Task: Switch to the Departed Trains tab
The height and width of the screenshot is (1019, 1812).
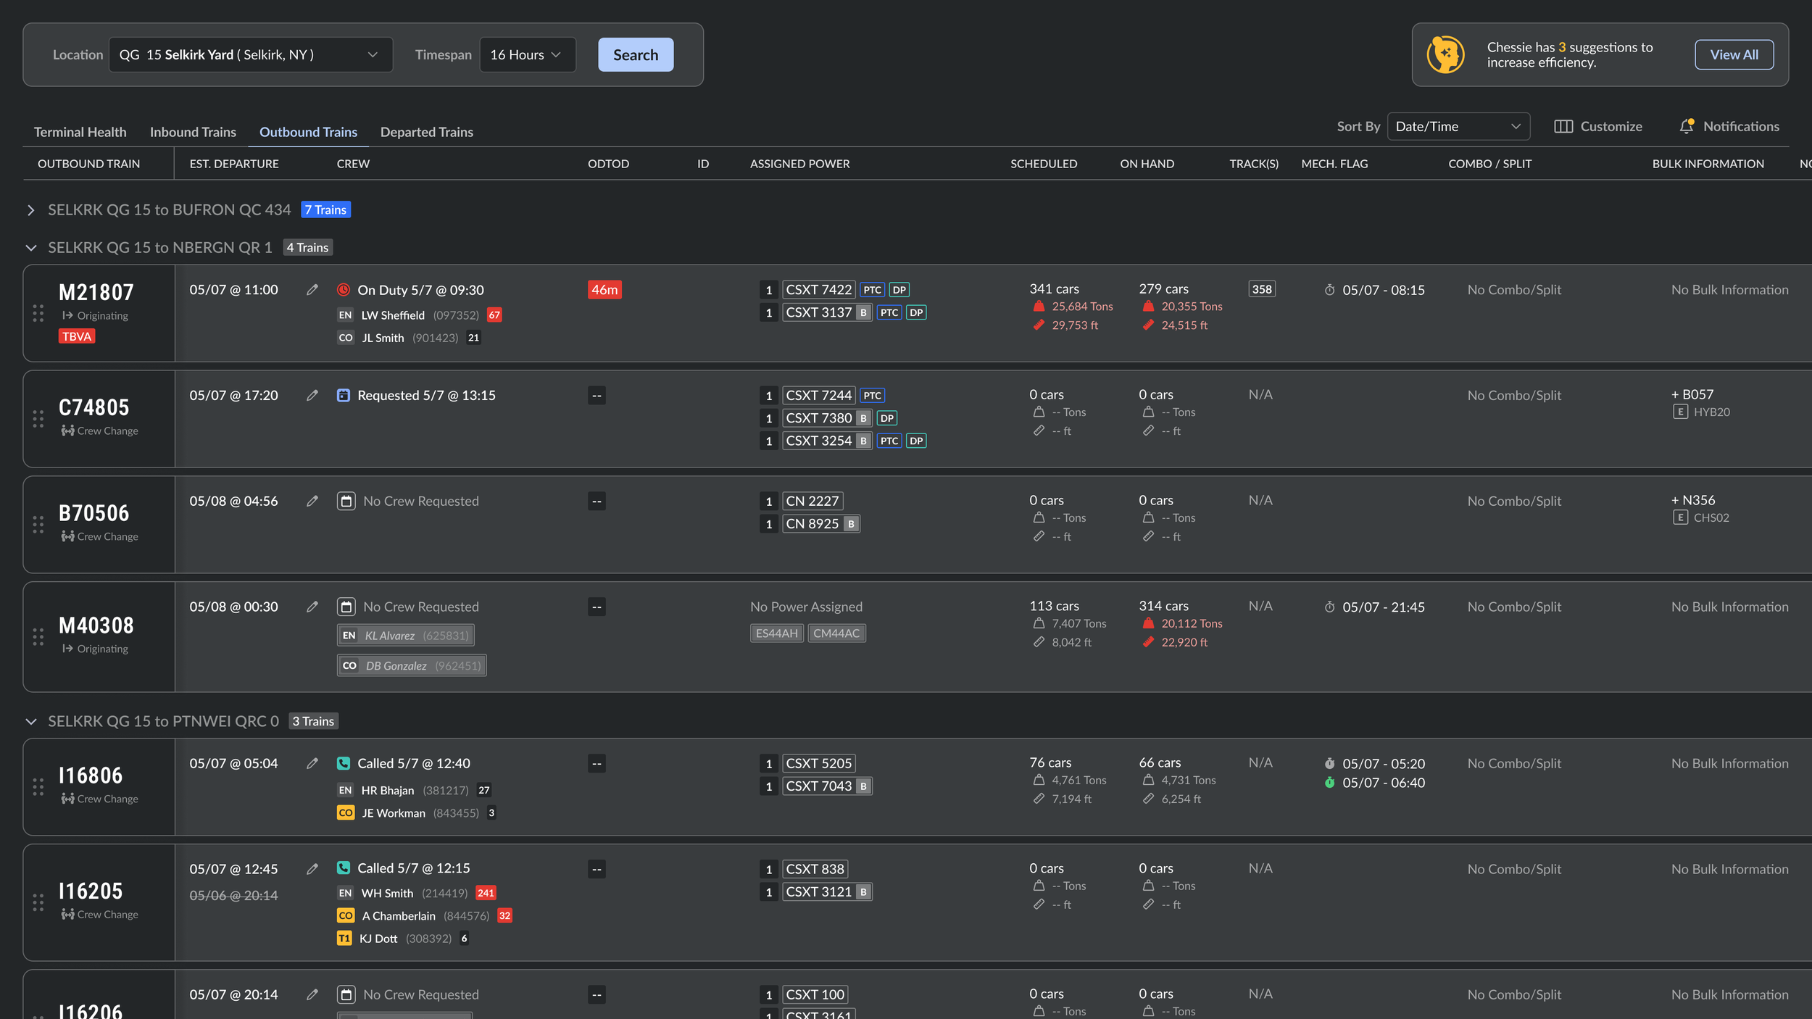Action: [426, 132]
